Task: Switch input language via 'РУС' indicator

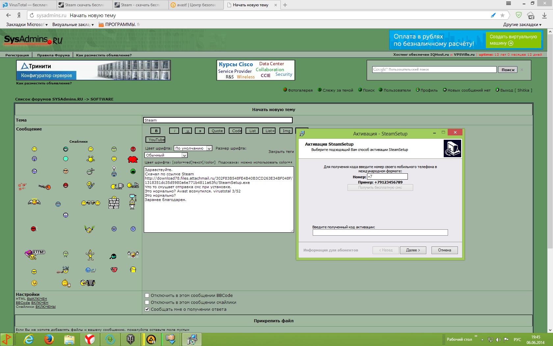Action: (x=517, y=339)
